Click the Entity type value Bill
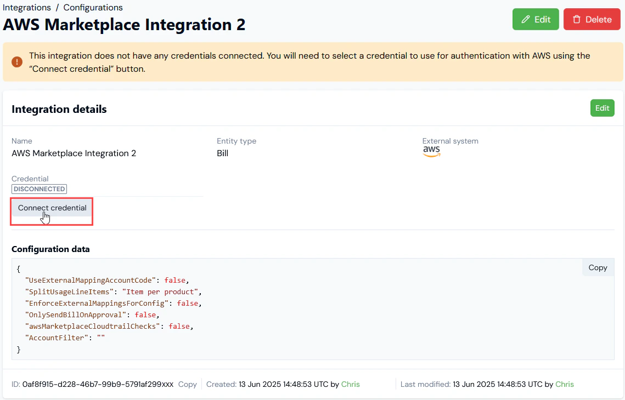 click(x=222, y=153)
